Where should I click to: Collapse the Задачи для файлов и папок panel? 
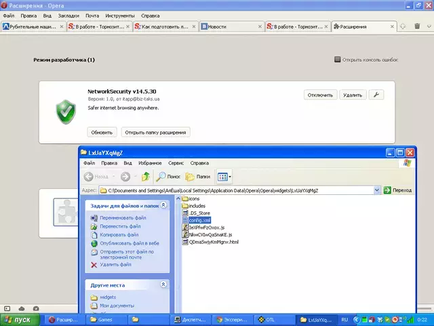click(x=163, y=205)
